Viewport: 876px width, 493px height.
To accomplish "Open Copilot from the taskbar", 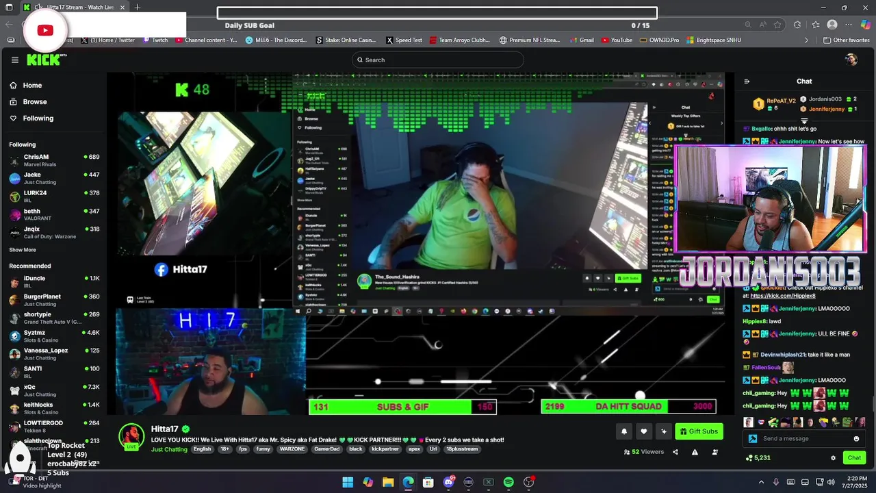I will click(368, 482).
